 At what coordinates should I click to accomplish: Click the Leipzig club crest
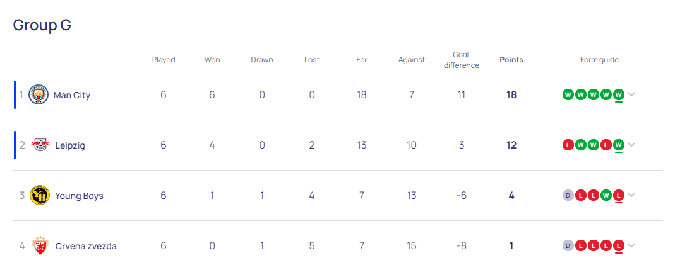coord(40,145)
